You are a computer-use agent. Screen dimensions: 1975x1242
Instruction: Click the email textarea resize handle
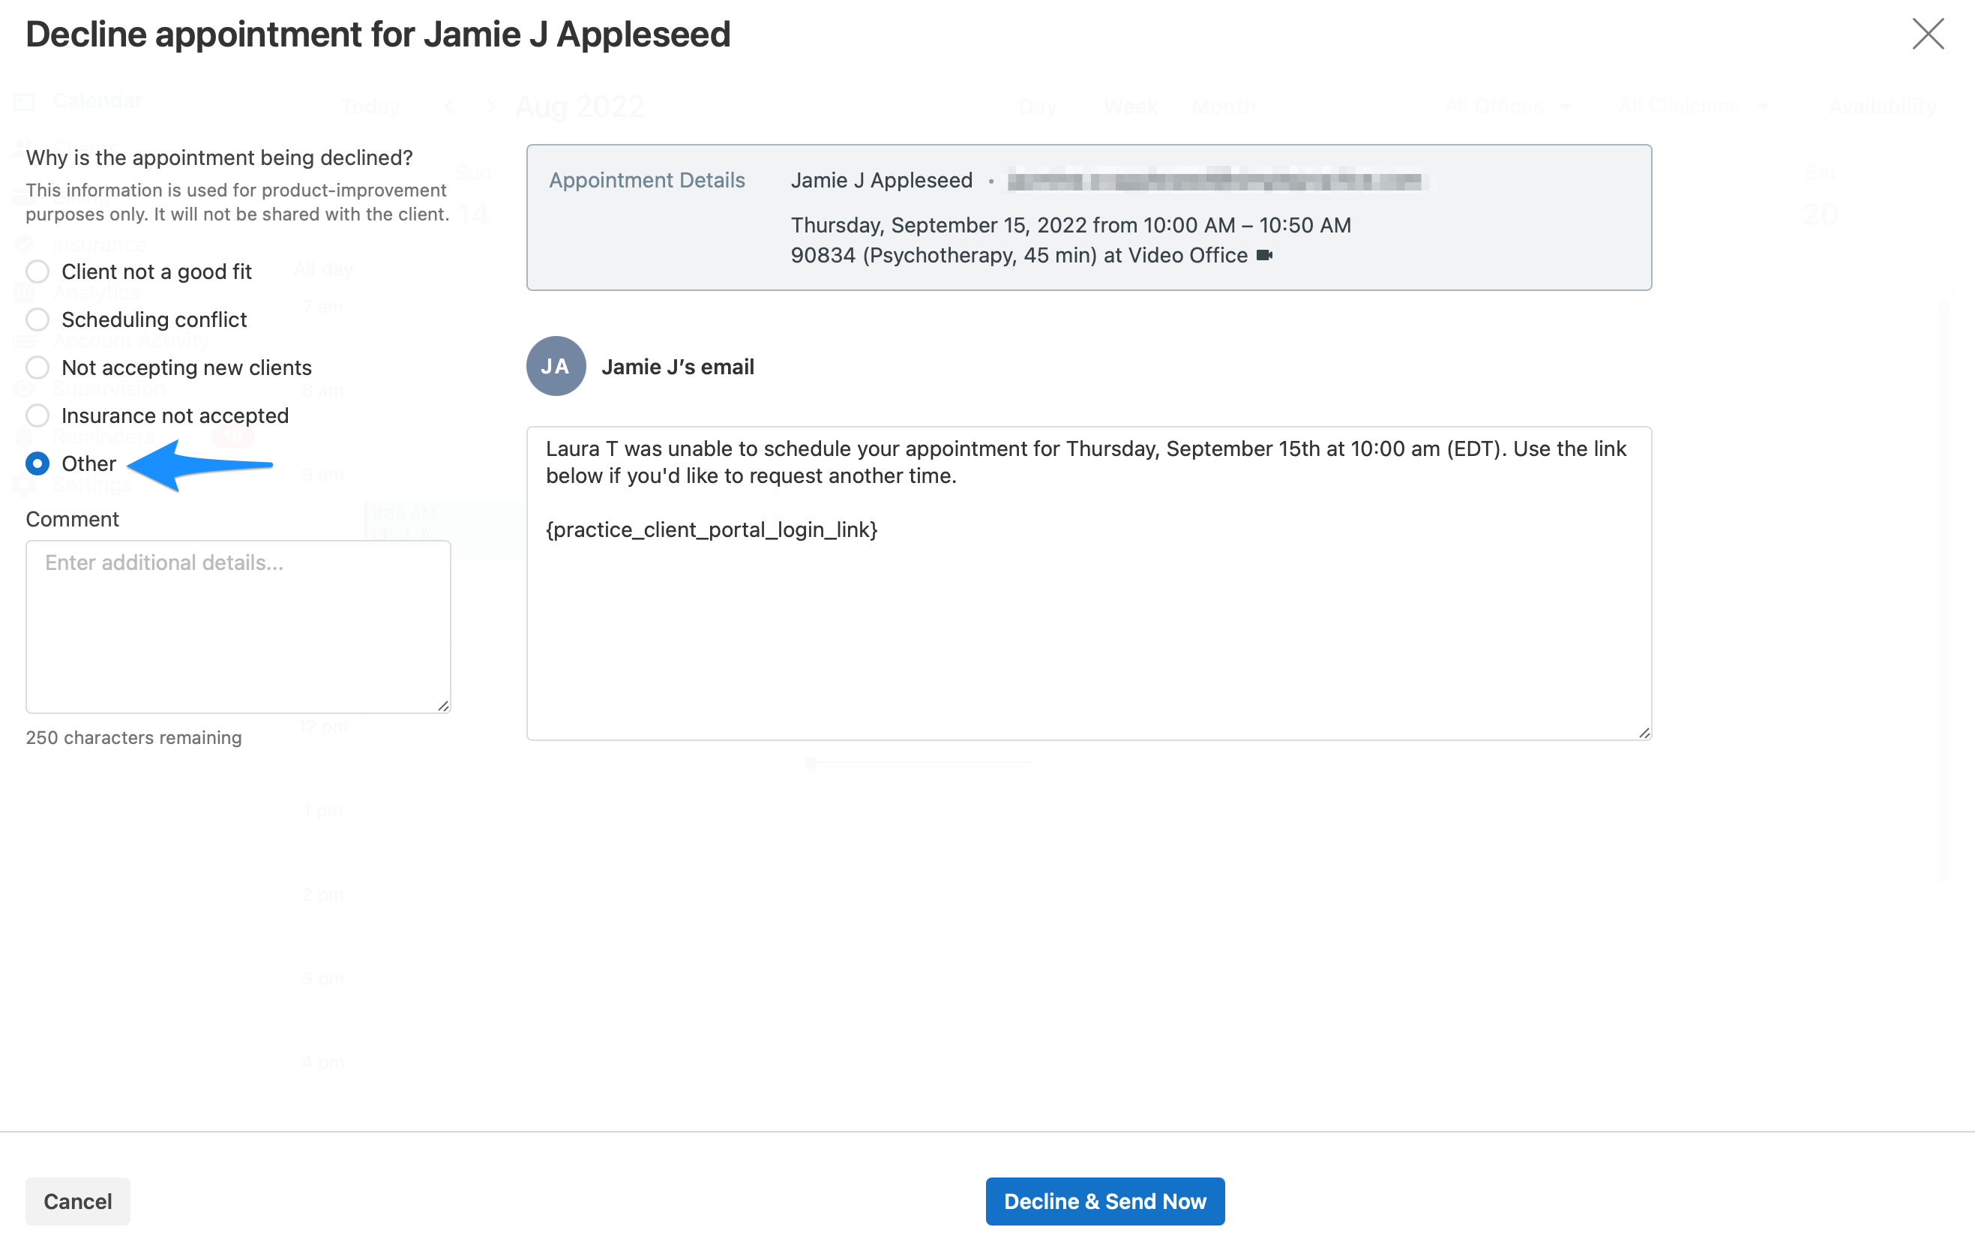click(x=1644, y=733)
